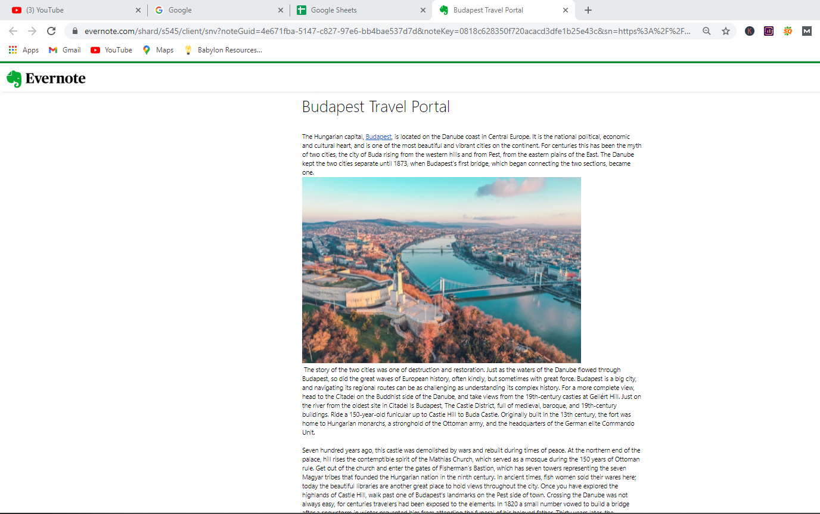Open the K extension icon
The image size is (820, 514).
tap(749, 30)
